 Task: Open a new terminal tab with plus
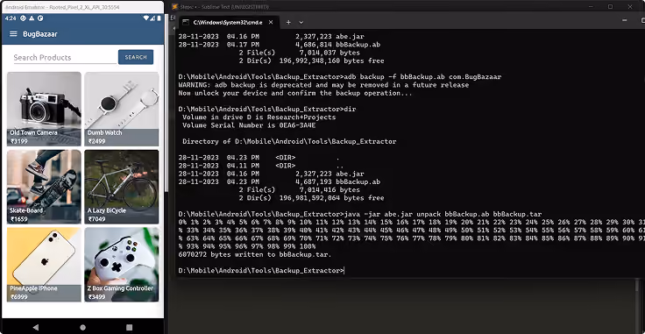tap(288, 22)
